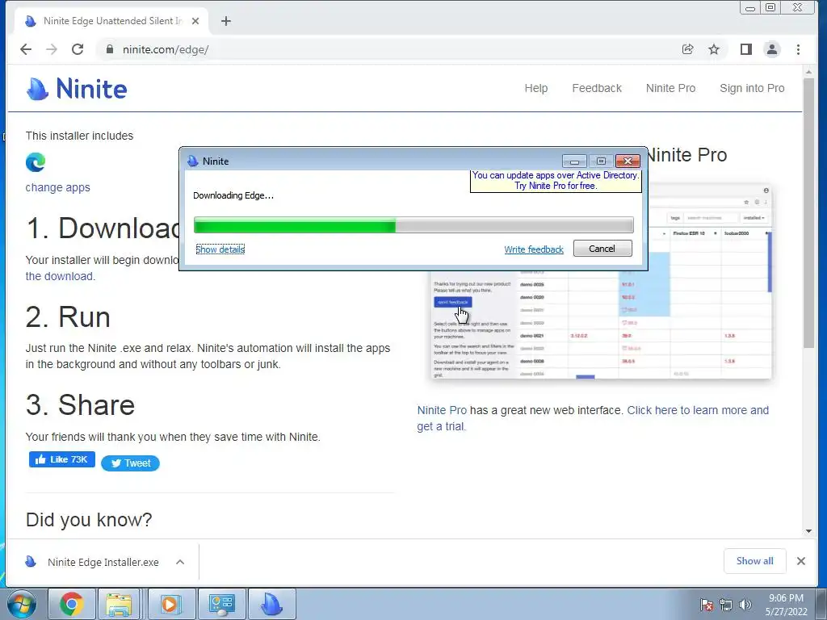Switch to Ninite installer in taskbar
This screenshot has height=620, width=827.
(x=272, y=604)
